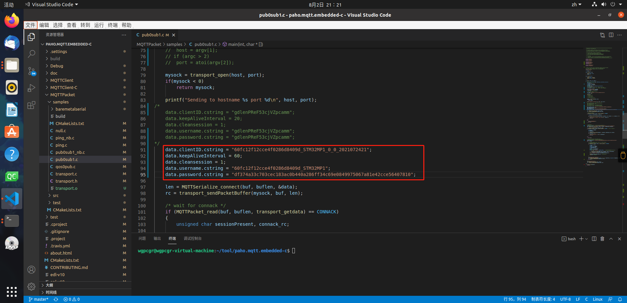Click the Explorer more actions ellipsis
Image resolution: width=627 pixels, height=303 pixels.
tap(124, 35)
